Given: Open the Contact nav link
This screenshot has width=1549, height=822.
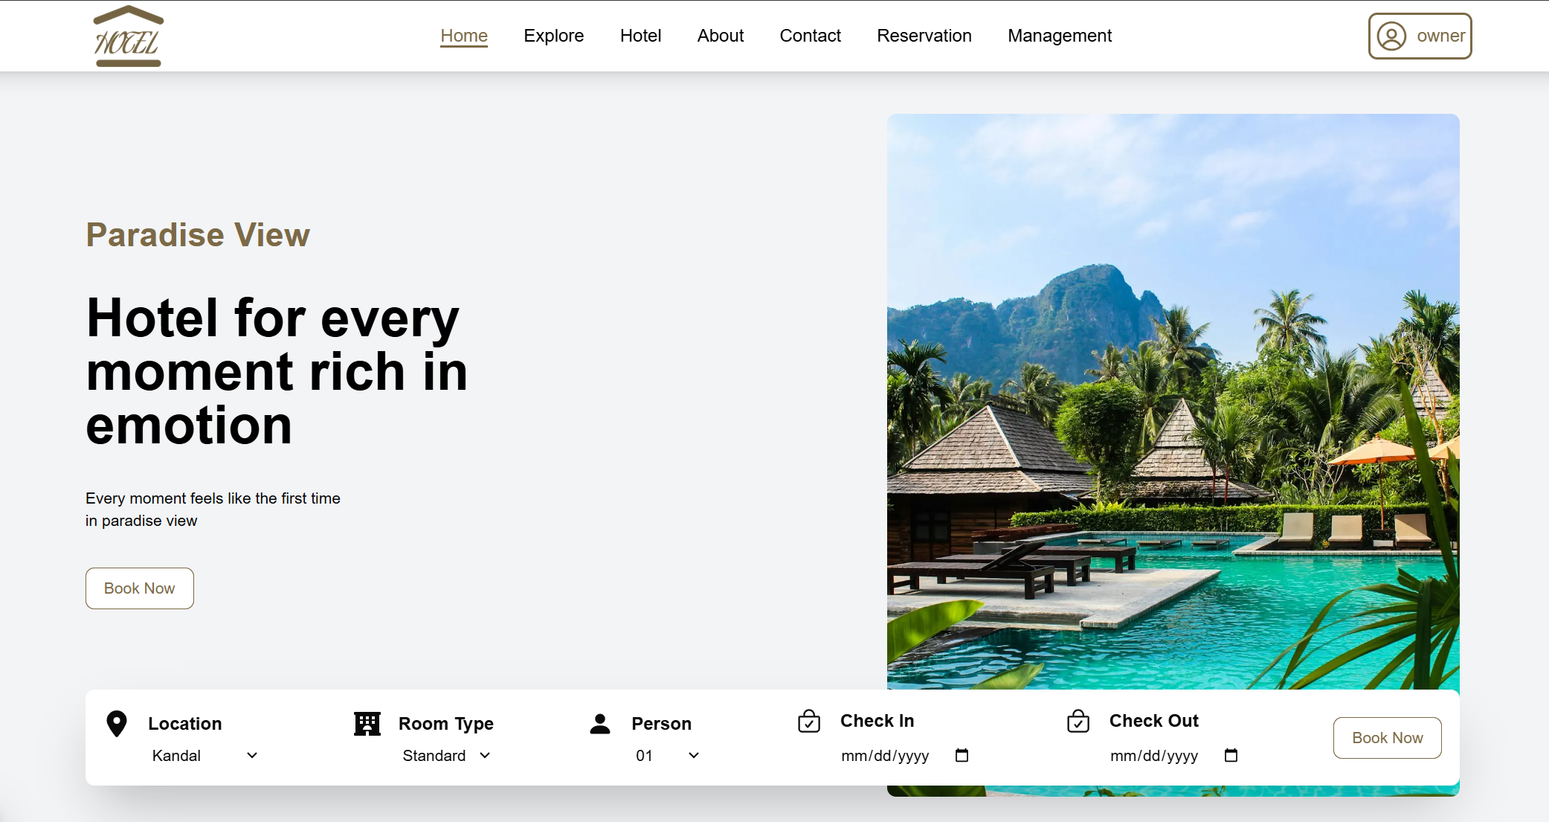Looking at the screenshot, I should (x=810, y=36).
